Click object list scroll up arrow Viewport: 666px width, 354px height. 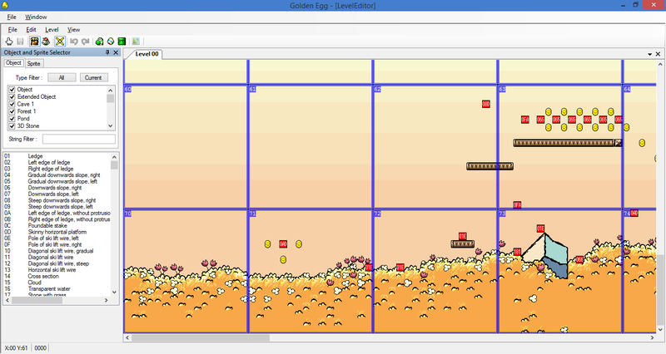pyautogui.click(x=114, y=156)
